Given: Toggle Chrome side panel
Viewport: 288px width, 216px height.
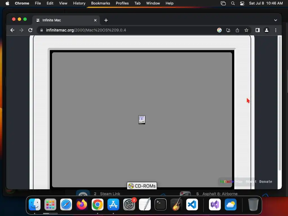Looking at the screenshot, I should [258, 30].
